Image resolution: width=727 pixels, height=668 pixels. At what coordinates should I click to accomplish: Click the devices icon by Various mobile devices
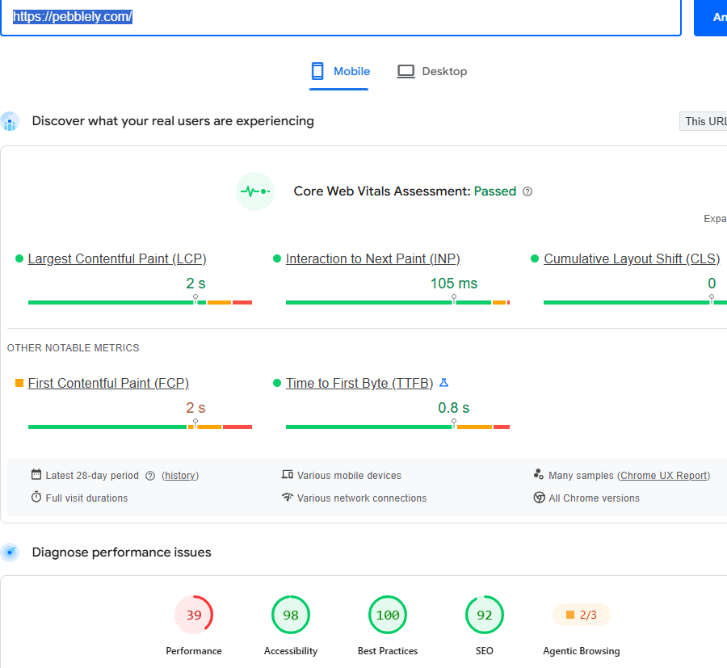288,475
